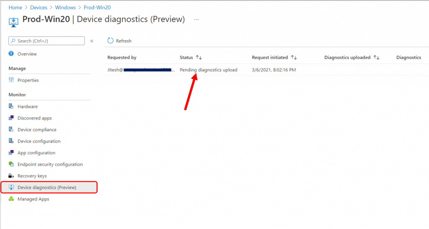Click the Device compliance icon
Image resolution: width=429 pixels, height=229 pixels.
pos(11,130)
